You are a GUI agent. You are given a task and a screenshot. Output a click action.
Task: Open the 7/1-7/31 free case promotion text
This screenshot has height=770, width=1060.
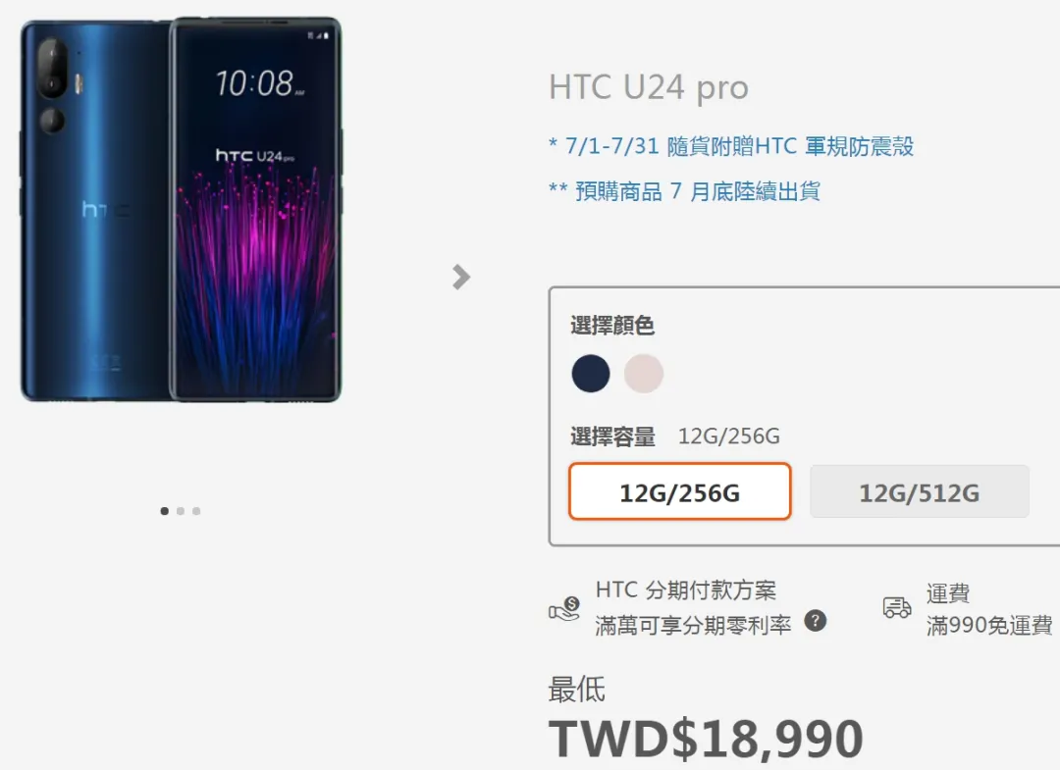[x=731, y=146]
